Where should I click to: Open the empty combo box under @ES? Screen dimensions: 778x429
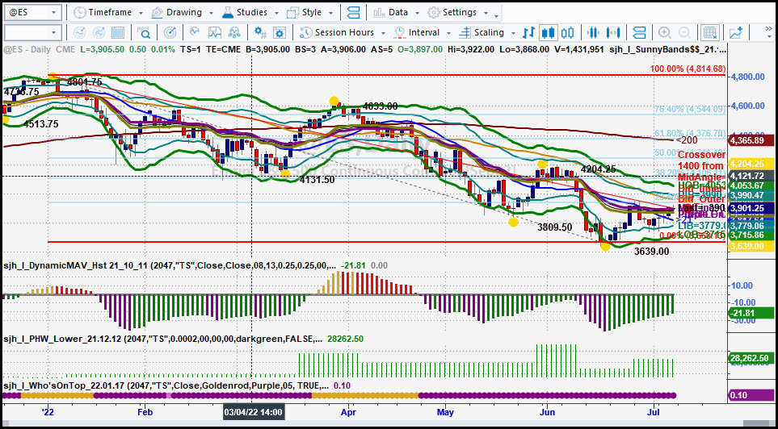(33, 33)
